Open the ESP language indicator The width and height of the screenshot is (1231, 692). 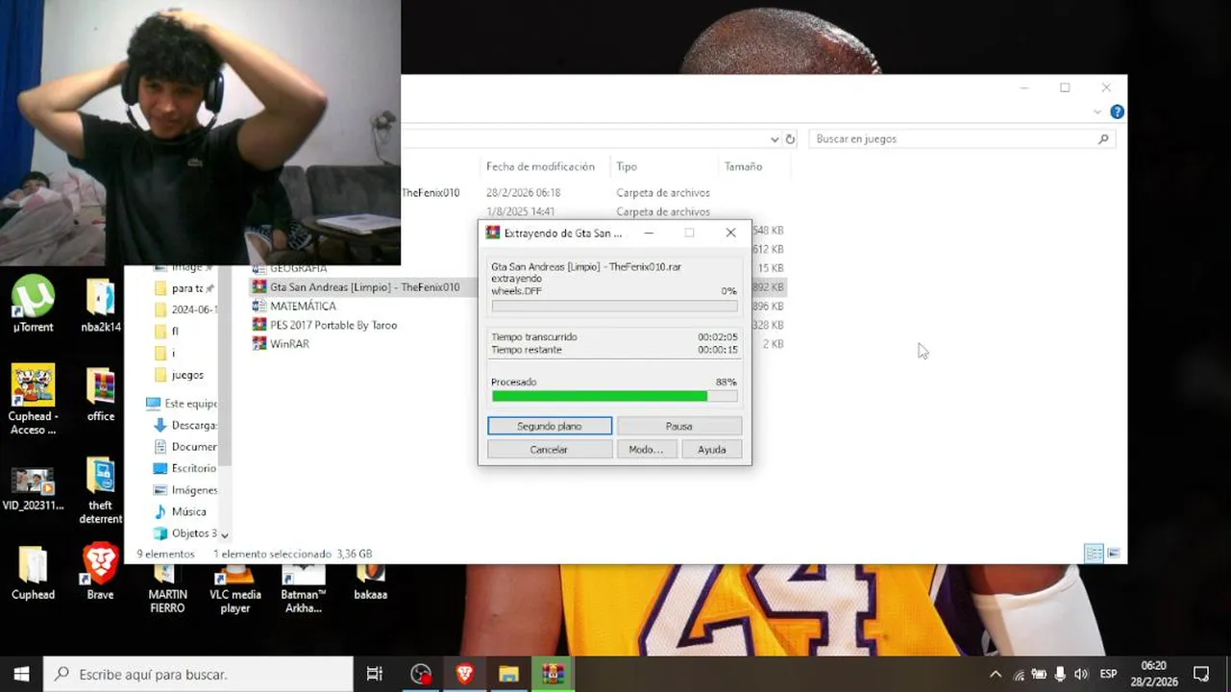[x=1108, y=674]
